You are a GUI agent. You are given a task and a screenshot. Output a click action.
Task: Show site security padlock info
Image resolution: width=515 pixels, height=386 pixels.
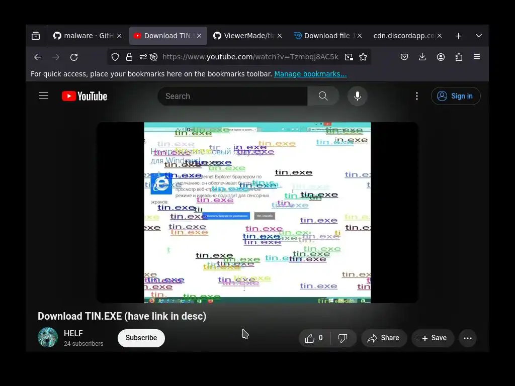[x=129, y=57]
